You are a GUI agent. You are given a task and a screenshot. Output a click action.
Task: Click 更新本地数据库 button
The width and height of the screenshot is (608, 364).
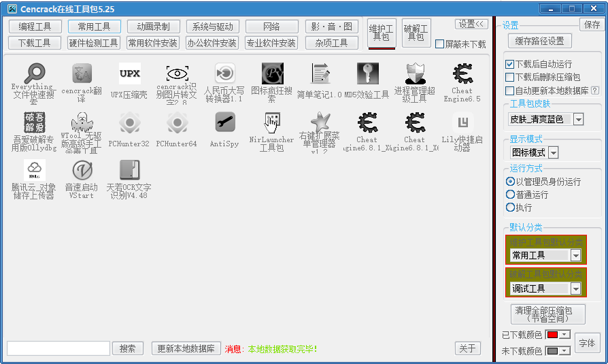[x=186, y=348]
